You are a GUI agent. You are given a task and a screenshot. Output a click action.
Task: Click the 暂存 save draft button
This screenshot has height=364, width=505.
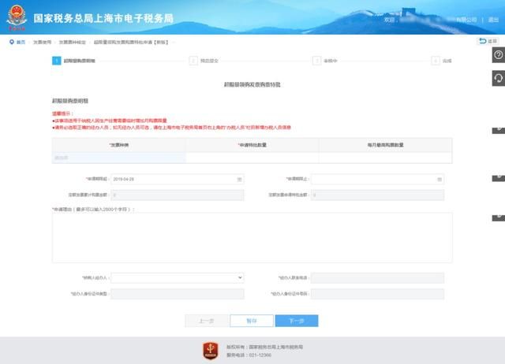[251, 321]
